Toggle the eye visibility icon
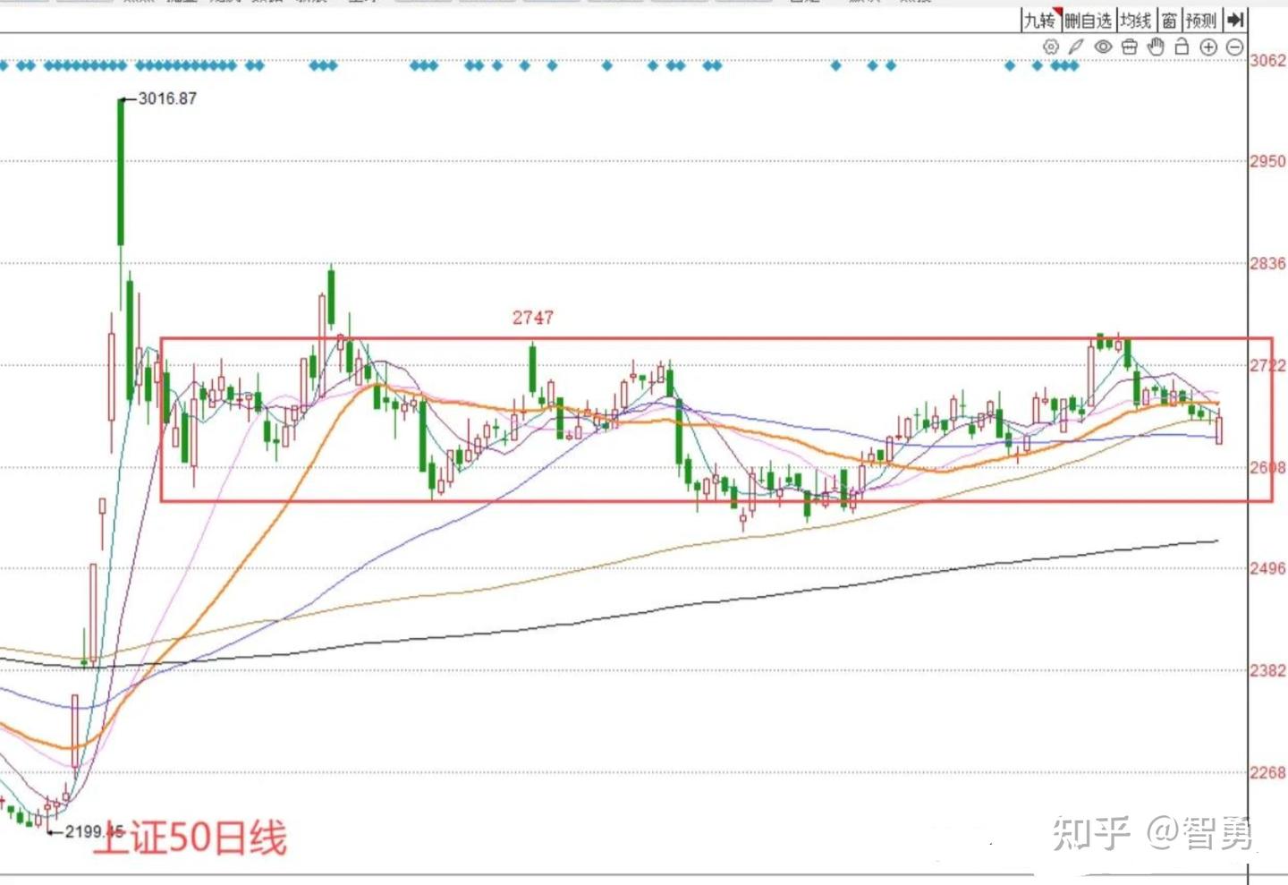Image resolution: width=1288 pixels, height=885 pixels. coord(1102,46)
